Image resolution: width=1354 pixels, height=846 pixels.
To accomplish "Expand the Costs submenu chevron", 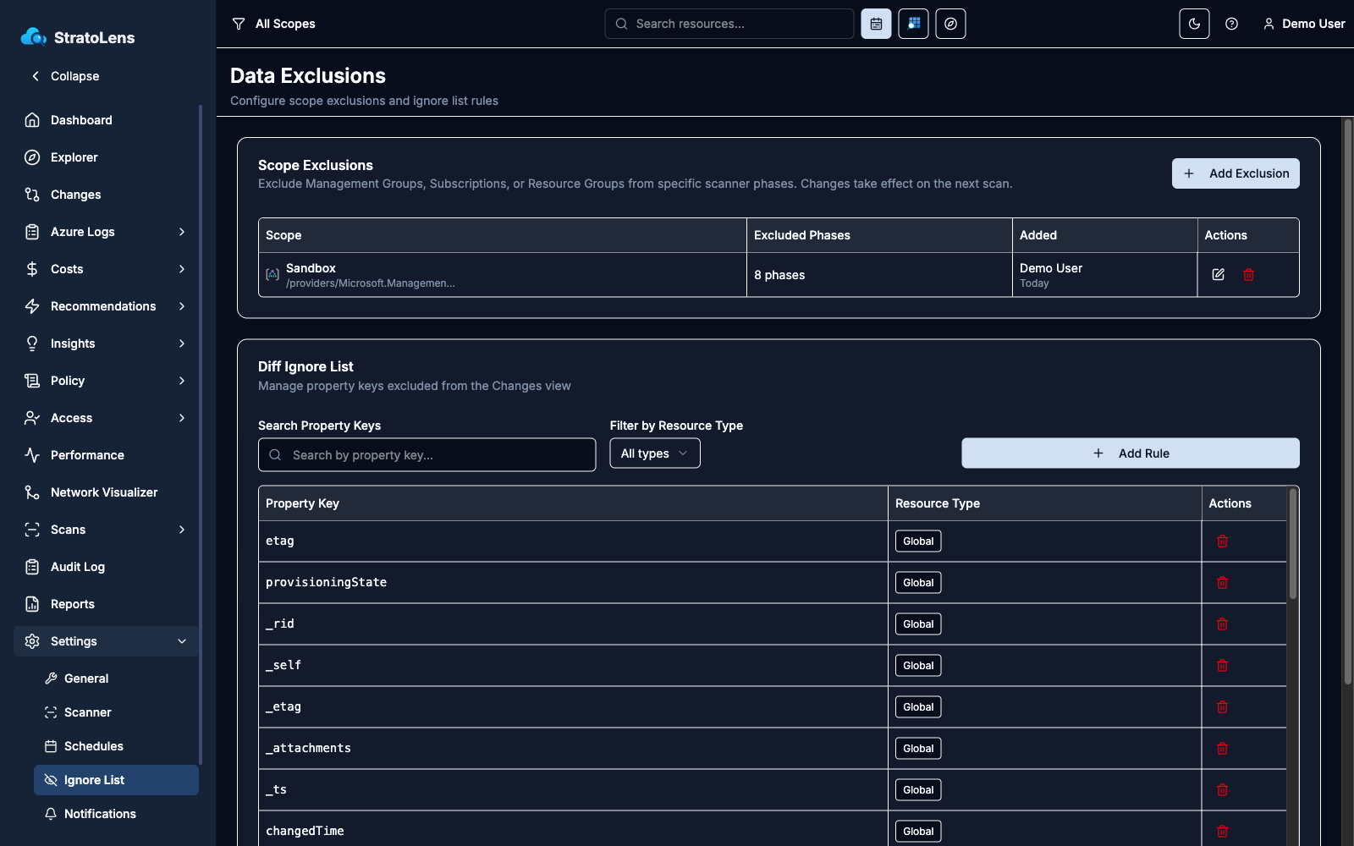I will pos(182,269).
